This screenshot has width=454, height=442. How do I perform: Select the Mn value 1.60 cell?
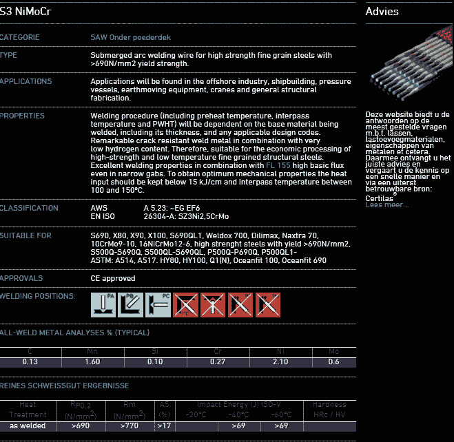(92, 362)
